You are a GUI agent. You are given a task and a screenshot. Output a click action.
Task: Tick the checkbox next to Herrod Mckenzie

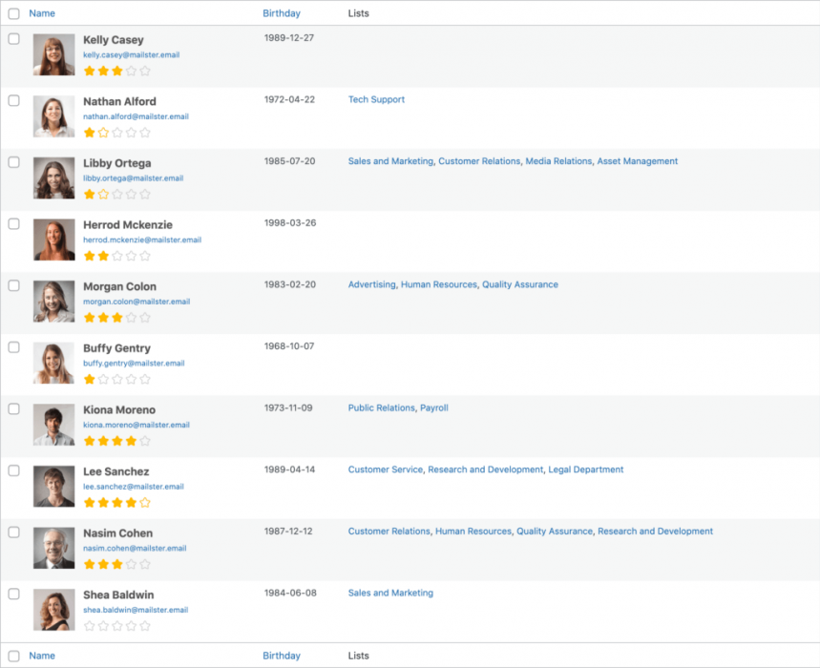tap(14, 223)
